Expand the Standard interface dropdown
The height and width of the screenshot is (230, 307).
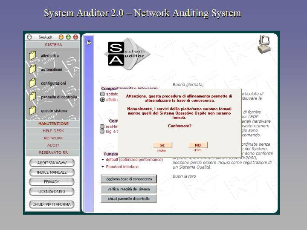tap(103, 167)
